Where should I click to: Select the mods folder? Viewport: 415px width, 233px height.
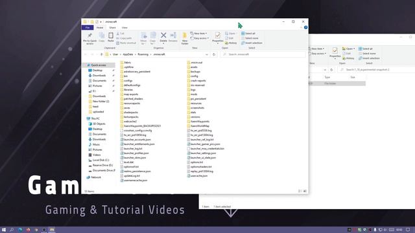pos(193,94)
